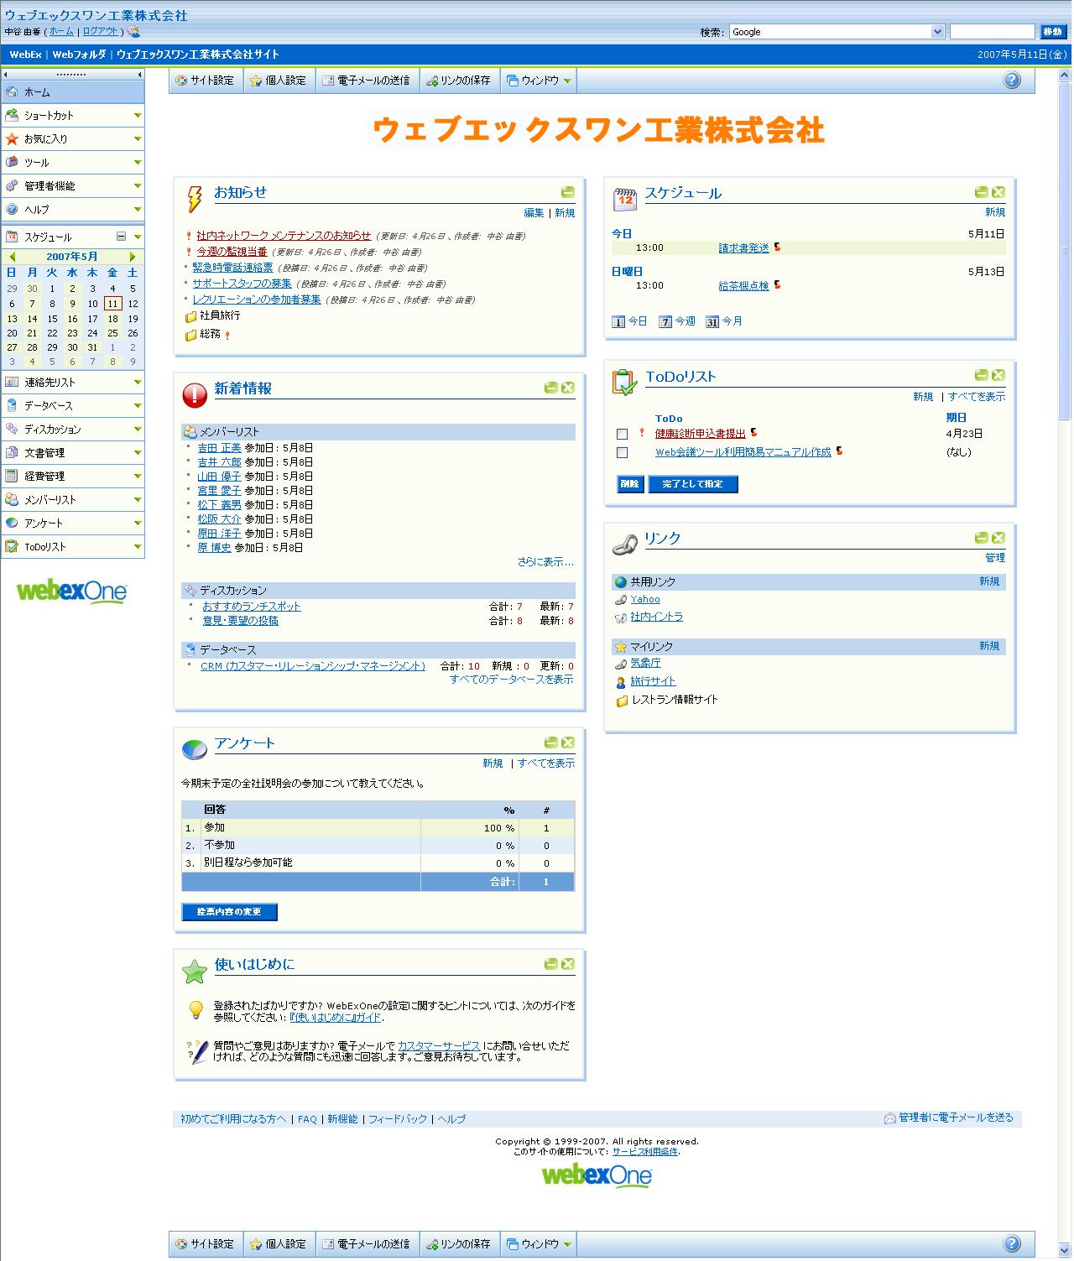1074x1261 pixels.
Task: Check the 健康診断申込書提出 ToDo checkbox
Action: [622, 435]
